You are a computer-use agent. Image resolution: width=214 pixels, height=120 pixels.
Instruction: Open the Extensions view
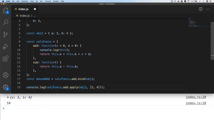(x=6, y=59)
